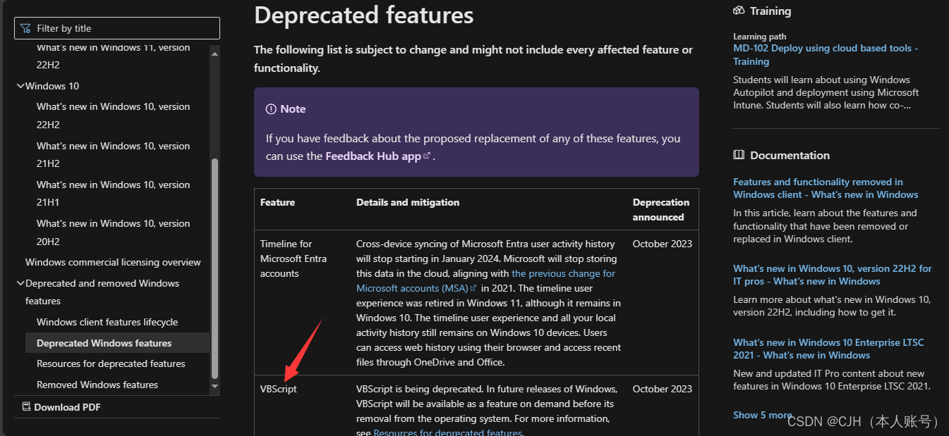Select Deprecated Windows features in sidebar
Image resolution: width=949 pixels, height=436 pixels.
[x=103, y=342]
